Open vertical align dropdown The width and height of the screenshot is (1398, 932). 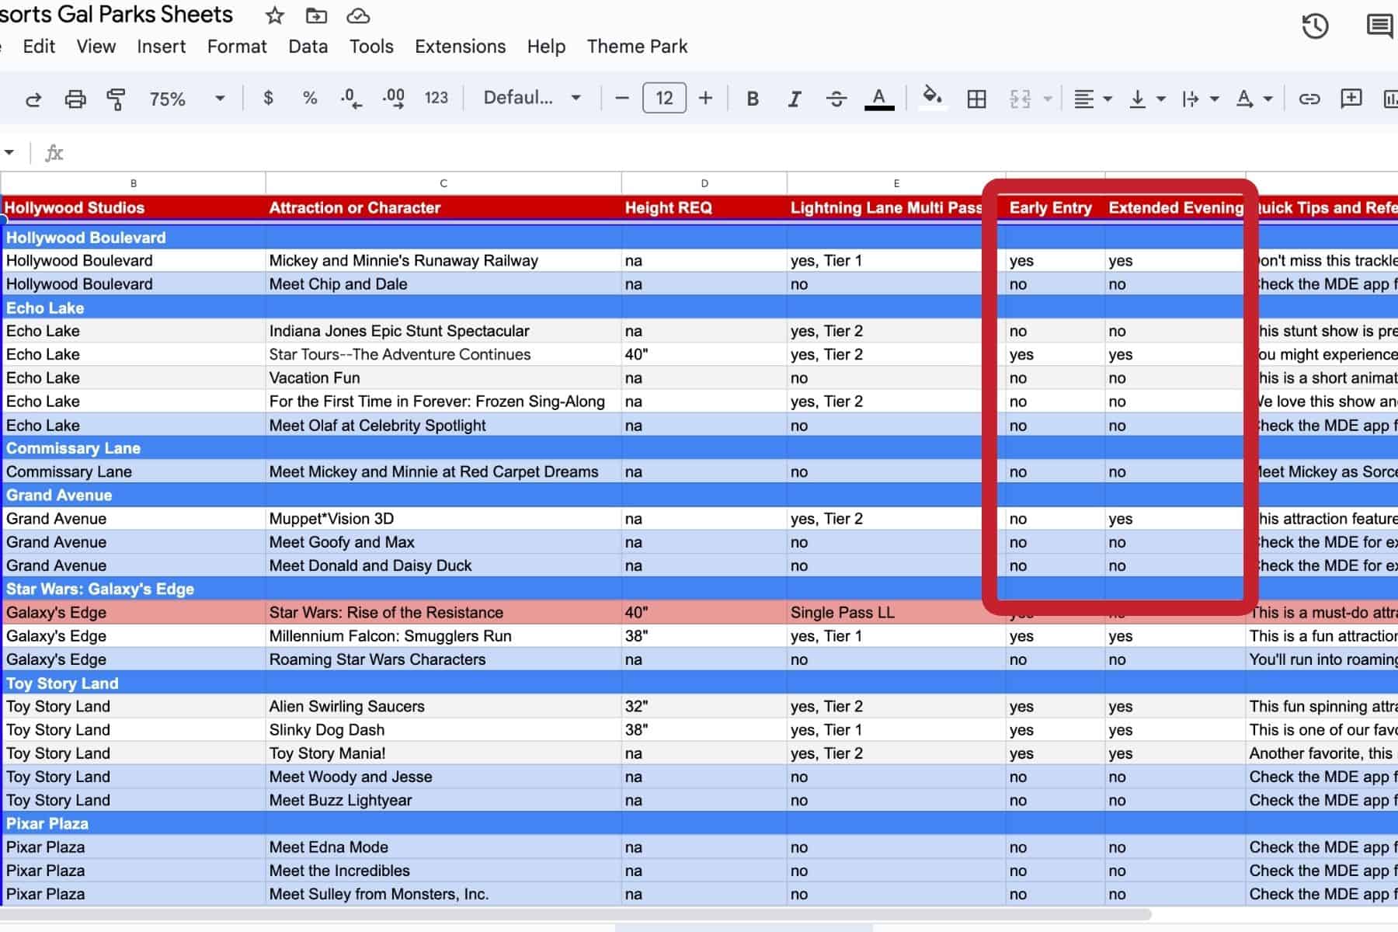click(1147, 99)
